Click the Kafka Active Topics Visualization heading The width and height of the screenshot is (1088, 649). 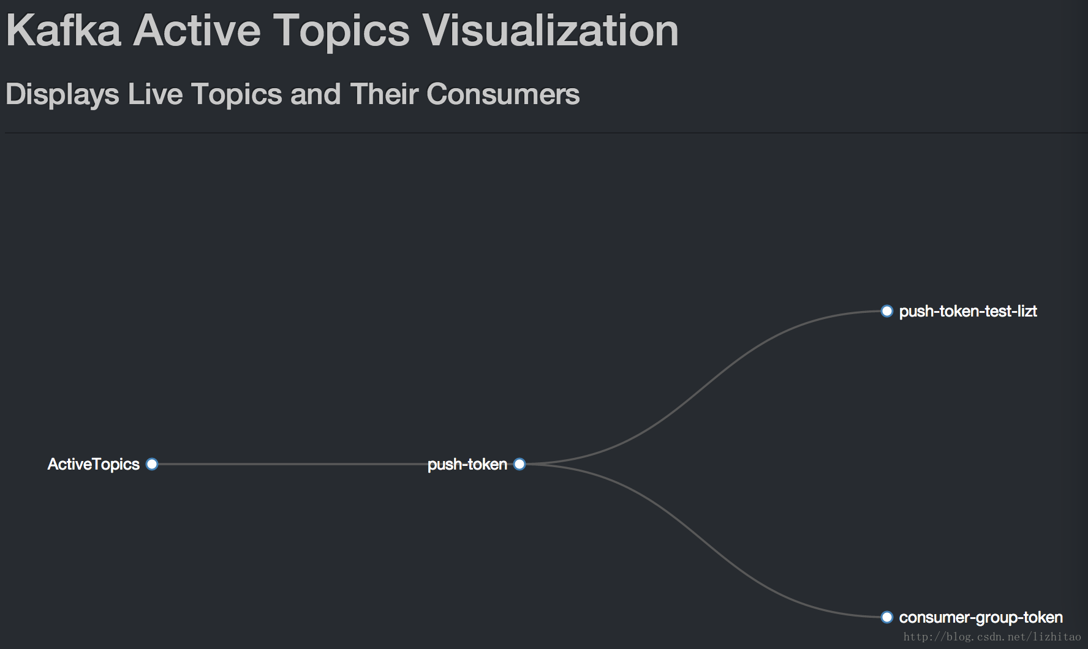pyautogui.click(x=342, y=29)
